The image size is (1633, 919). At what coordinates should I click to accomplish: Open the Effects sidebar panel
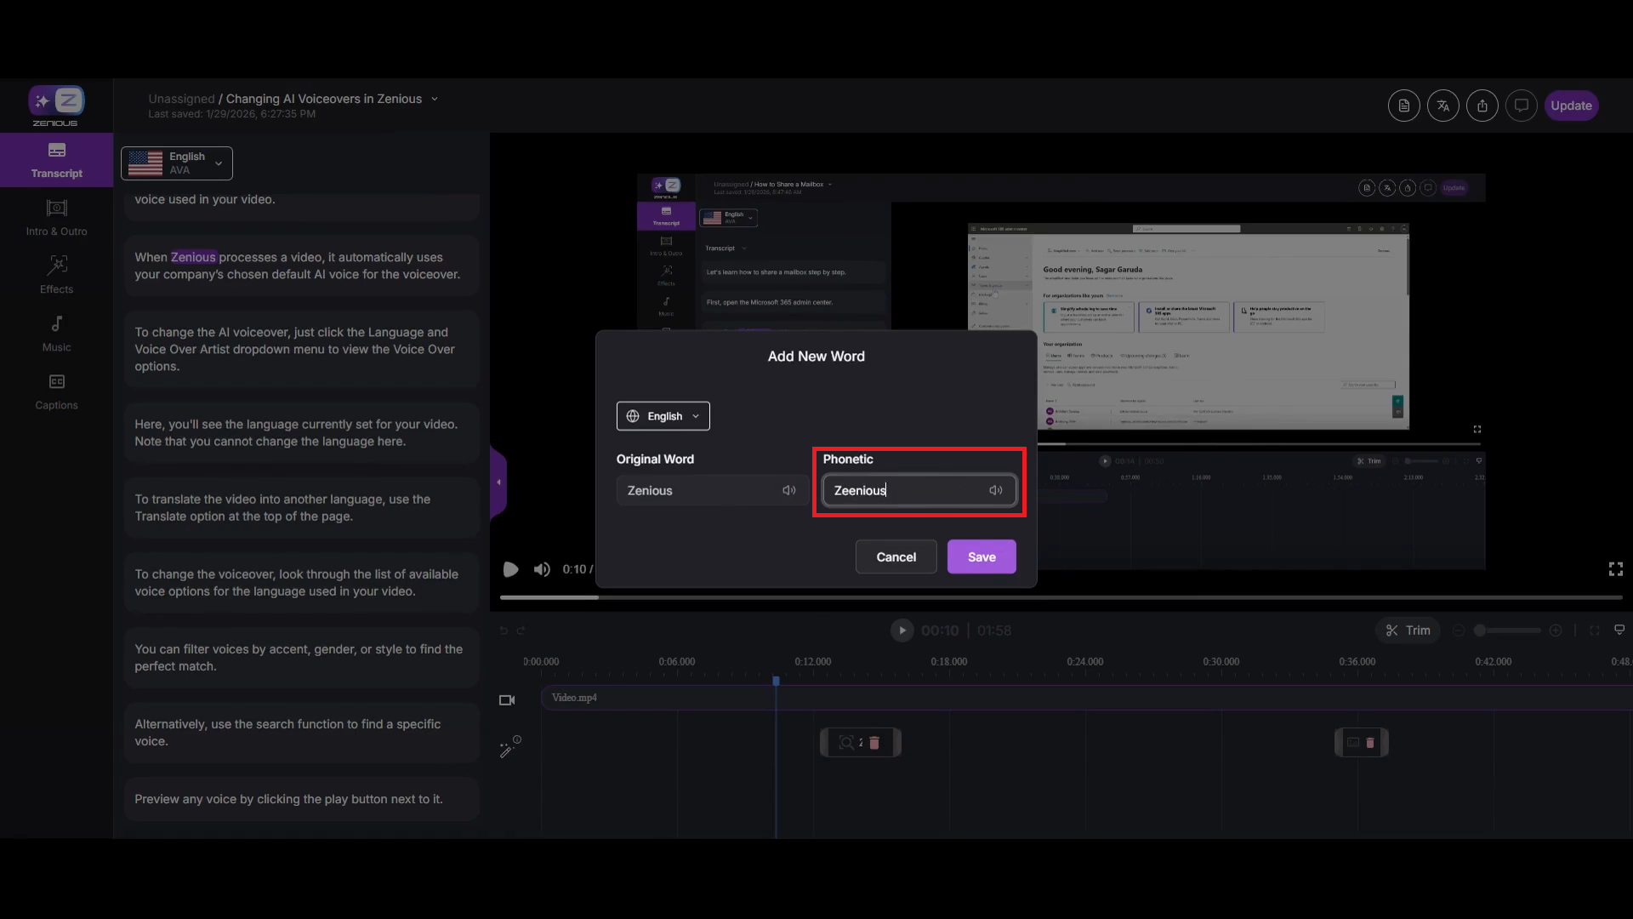[x=56, y=276]
